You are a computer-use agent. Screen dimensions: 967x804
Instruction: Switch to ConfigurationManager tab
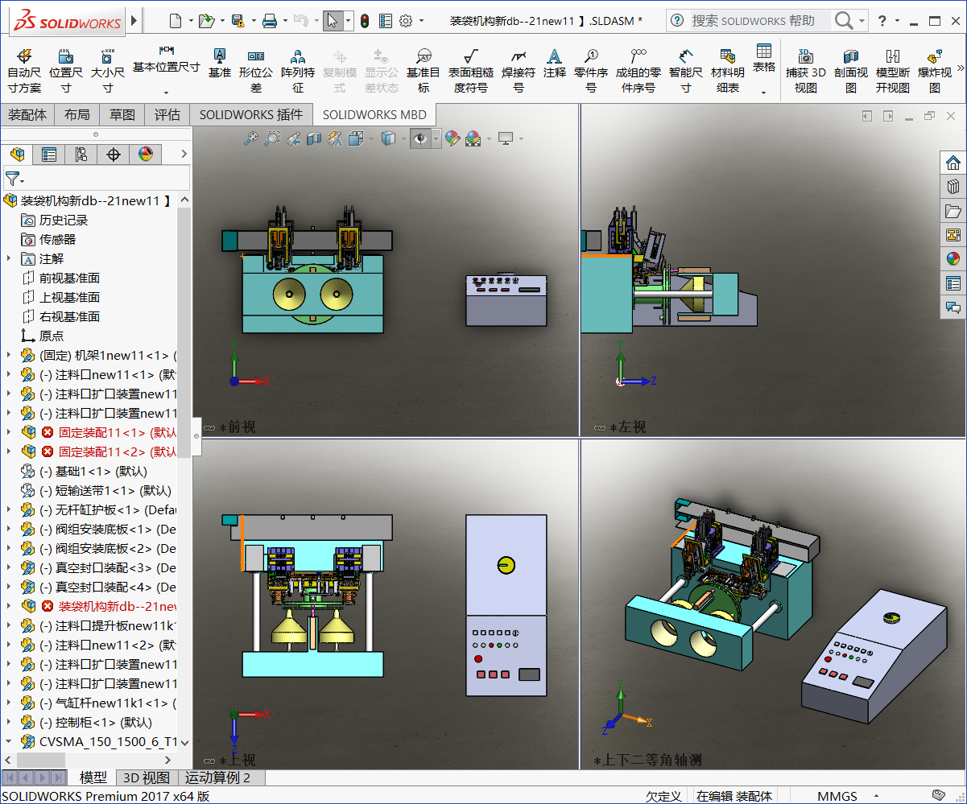click(x=81, y=155)
